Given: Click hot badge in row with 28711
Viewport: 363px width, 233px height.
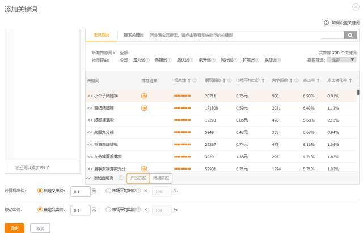Looking at the screenshot, I should pos(144,96).
